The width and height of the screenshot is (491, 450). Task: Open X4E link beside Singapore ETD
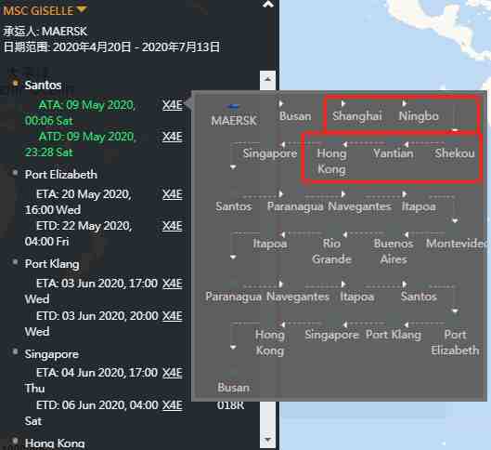(x=173, y=405)
